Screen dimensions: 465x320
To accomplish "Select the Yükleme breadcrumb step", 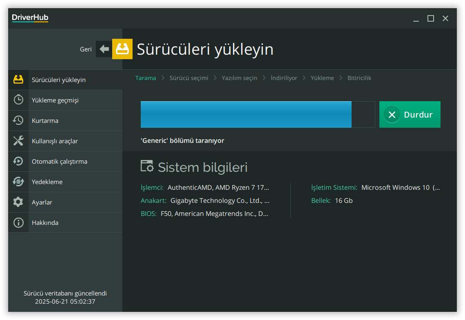I will (x=322, y=78).
